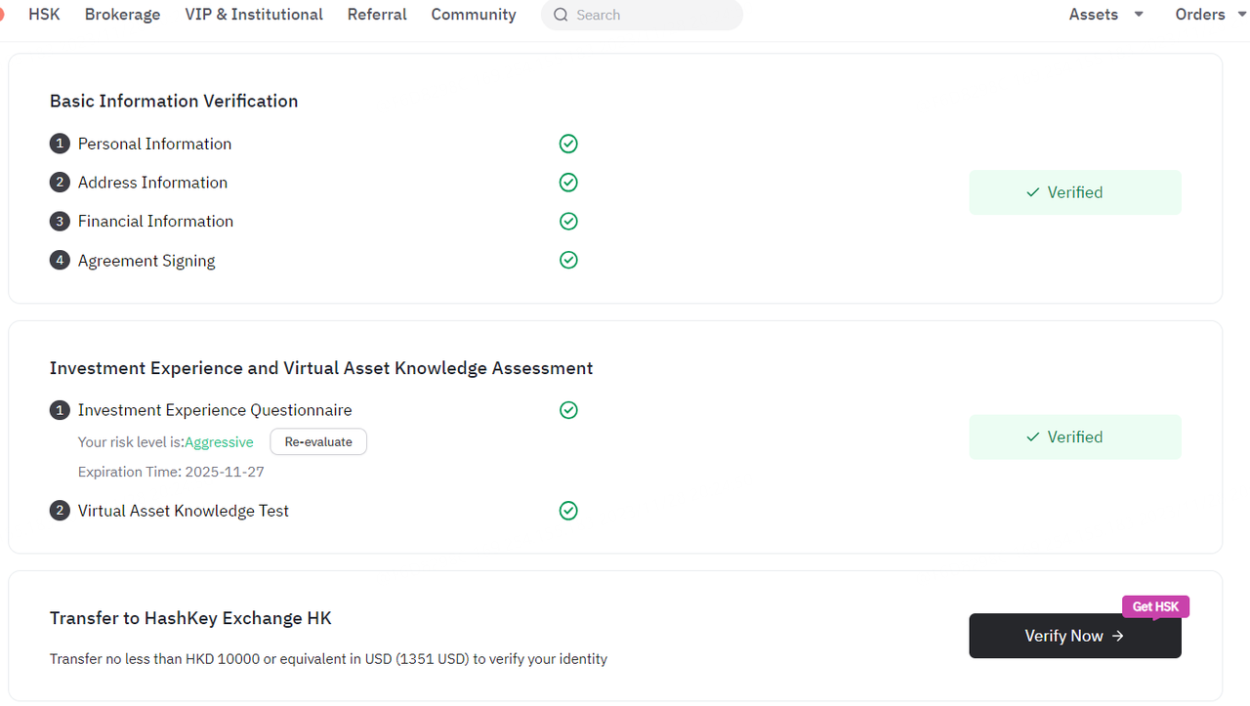Open the Community menu item
The image size is (1250, 706).
[x=474, y=15]
